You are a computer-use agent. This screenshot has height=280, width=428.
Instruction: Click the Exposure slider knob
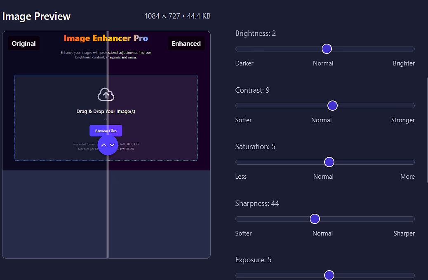click(329, 275)
